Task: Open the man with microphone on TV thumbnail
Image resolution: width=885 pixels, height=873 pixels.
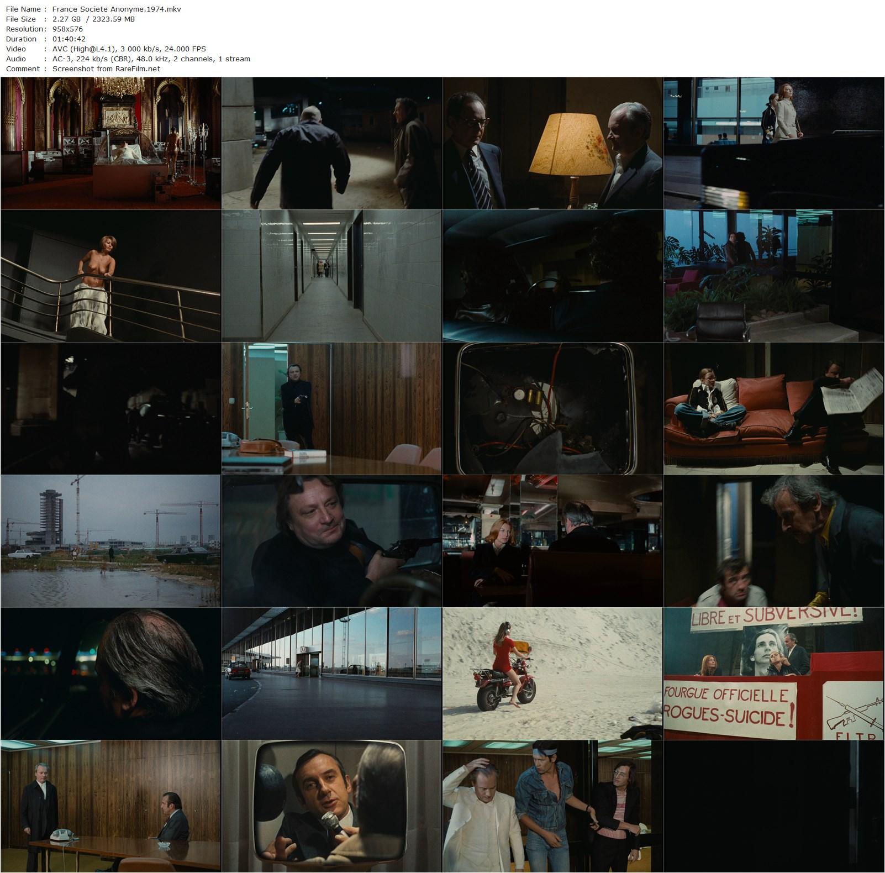Action: (331, 806)
